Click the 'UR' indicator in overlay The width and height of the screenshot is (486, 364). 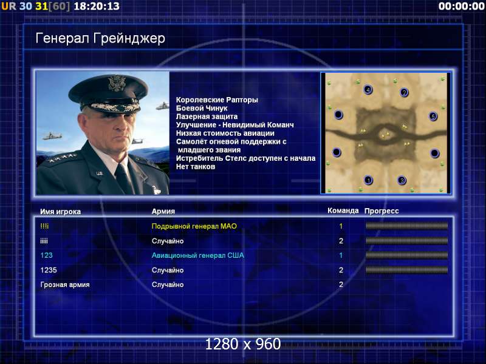pos(9,6)
